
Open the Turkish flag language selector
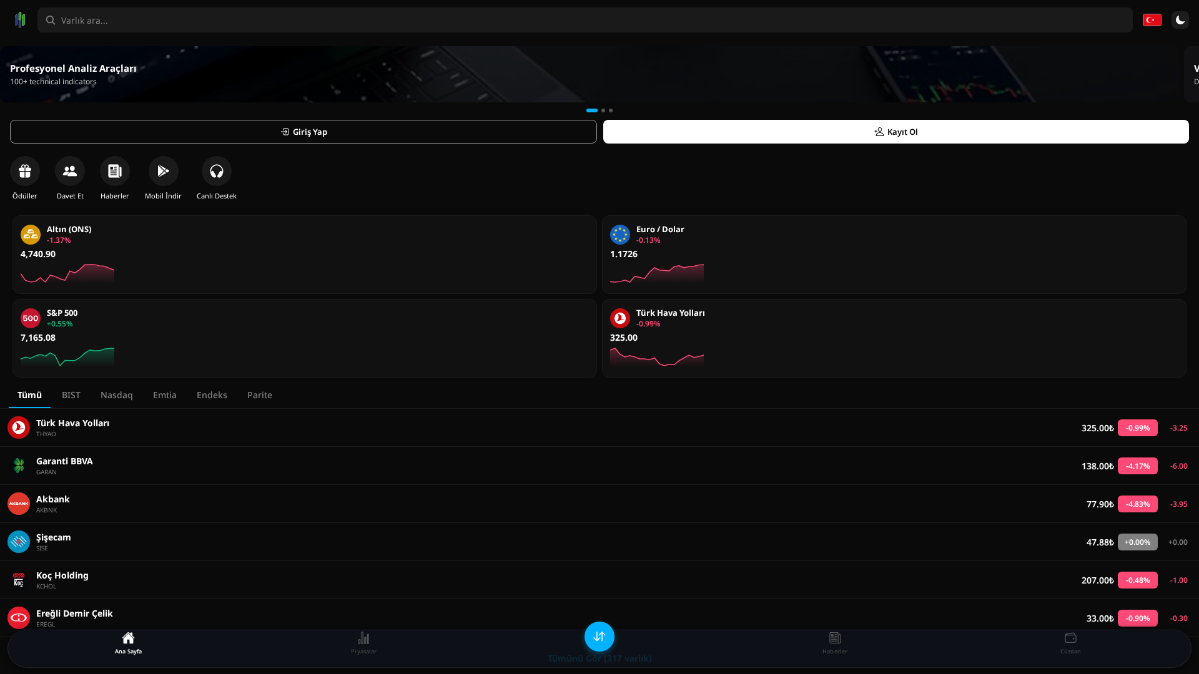(x=1152, y=20)
